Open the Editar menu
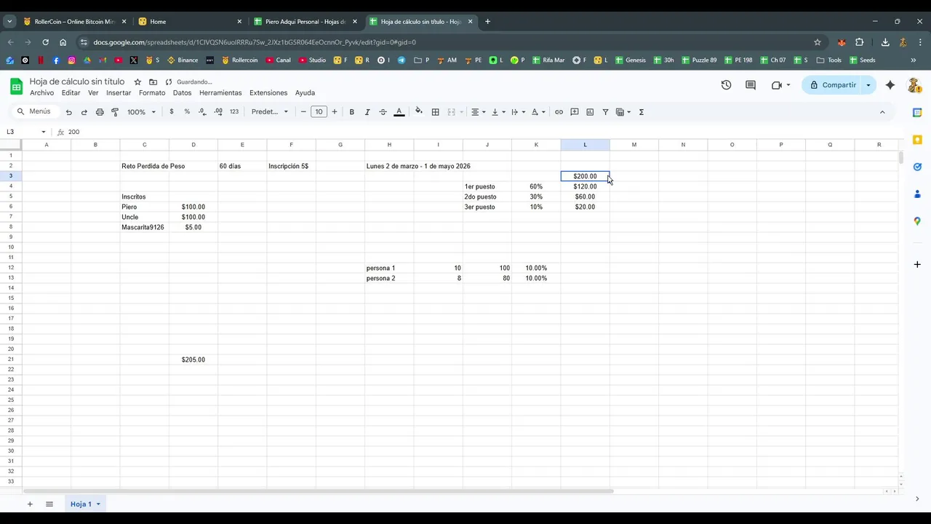Screen dimensions: 931x524 click(71, 93)
